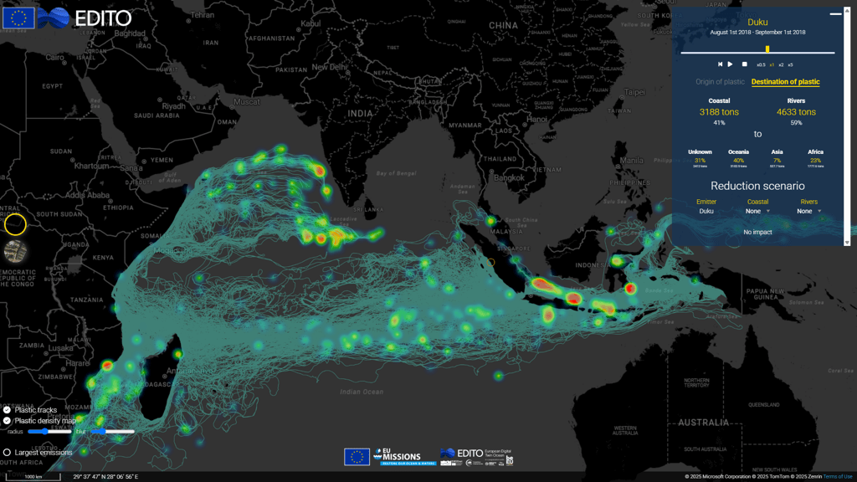Expand the Rivers reduction dropdown
This screenshot has width=857, height=482.
(808, 212)
